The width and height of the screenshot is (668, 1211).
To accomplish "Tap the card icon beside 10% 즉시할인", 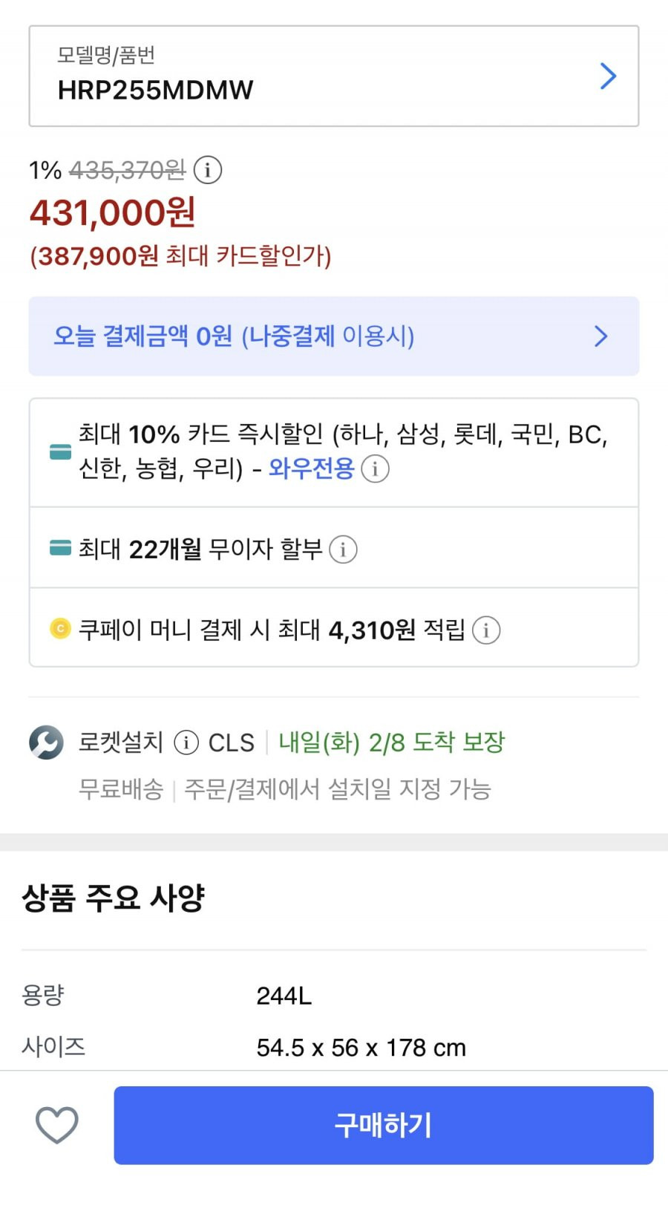I will 60,451.
